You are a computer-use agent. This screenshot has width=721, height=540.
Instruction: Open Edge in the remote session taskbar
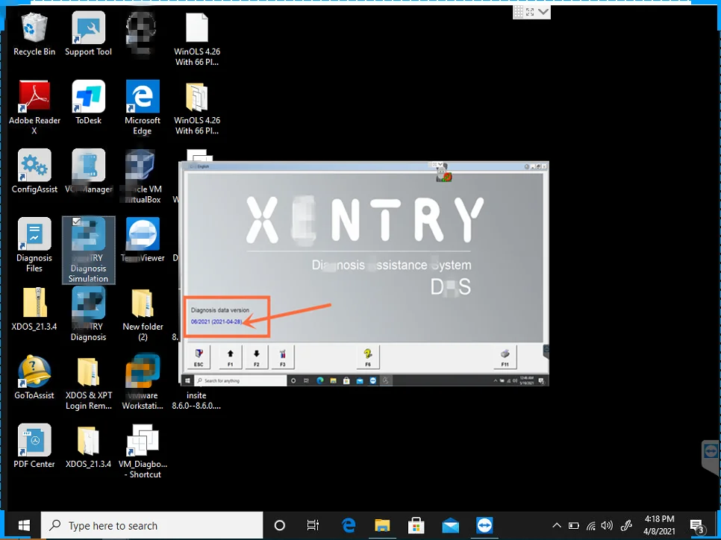coord(320,380)
